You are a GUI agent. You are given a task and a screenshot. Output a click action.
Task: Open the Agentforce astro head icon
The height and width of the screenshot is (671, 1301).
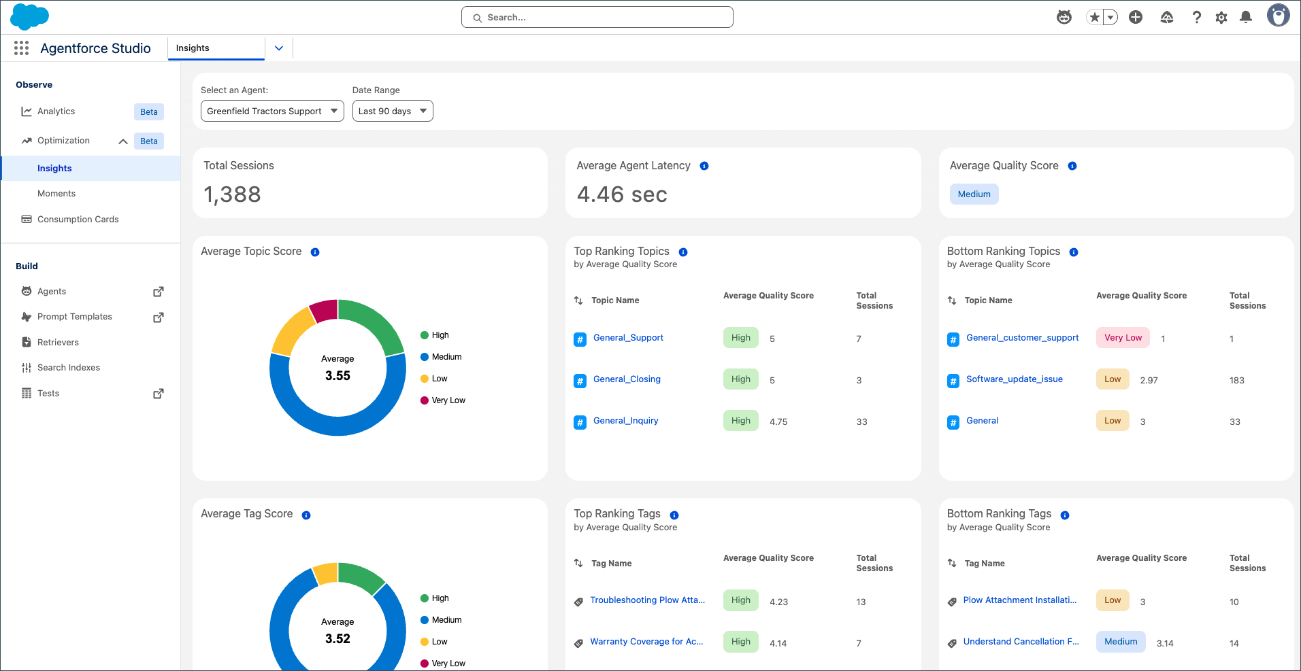coord(1064,18)
